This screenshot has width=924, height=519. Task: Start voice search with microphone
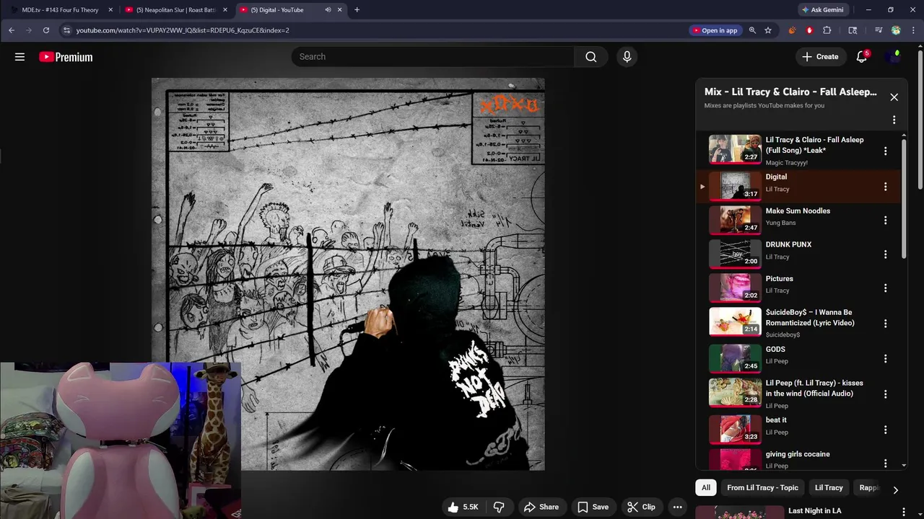(627, 57)
